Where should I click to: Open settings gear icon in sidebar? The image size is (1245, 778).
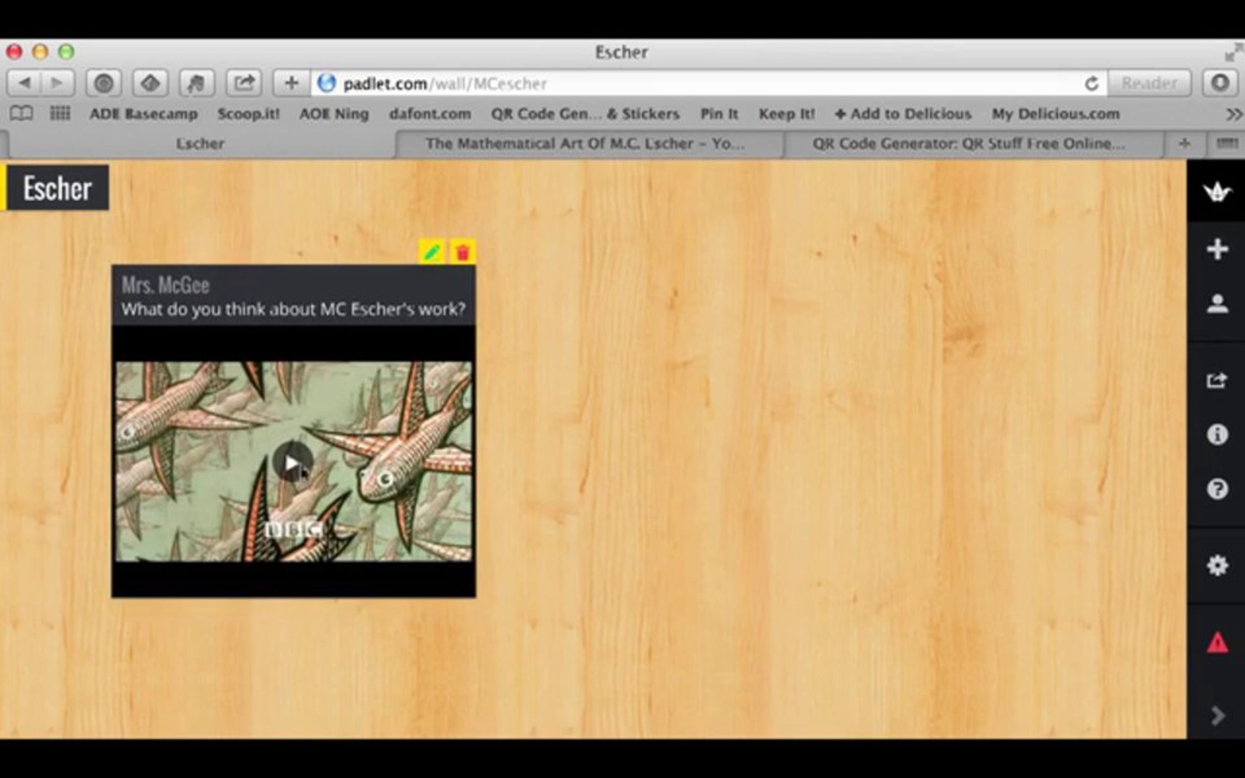(1217, 565)
